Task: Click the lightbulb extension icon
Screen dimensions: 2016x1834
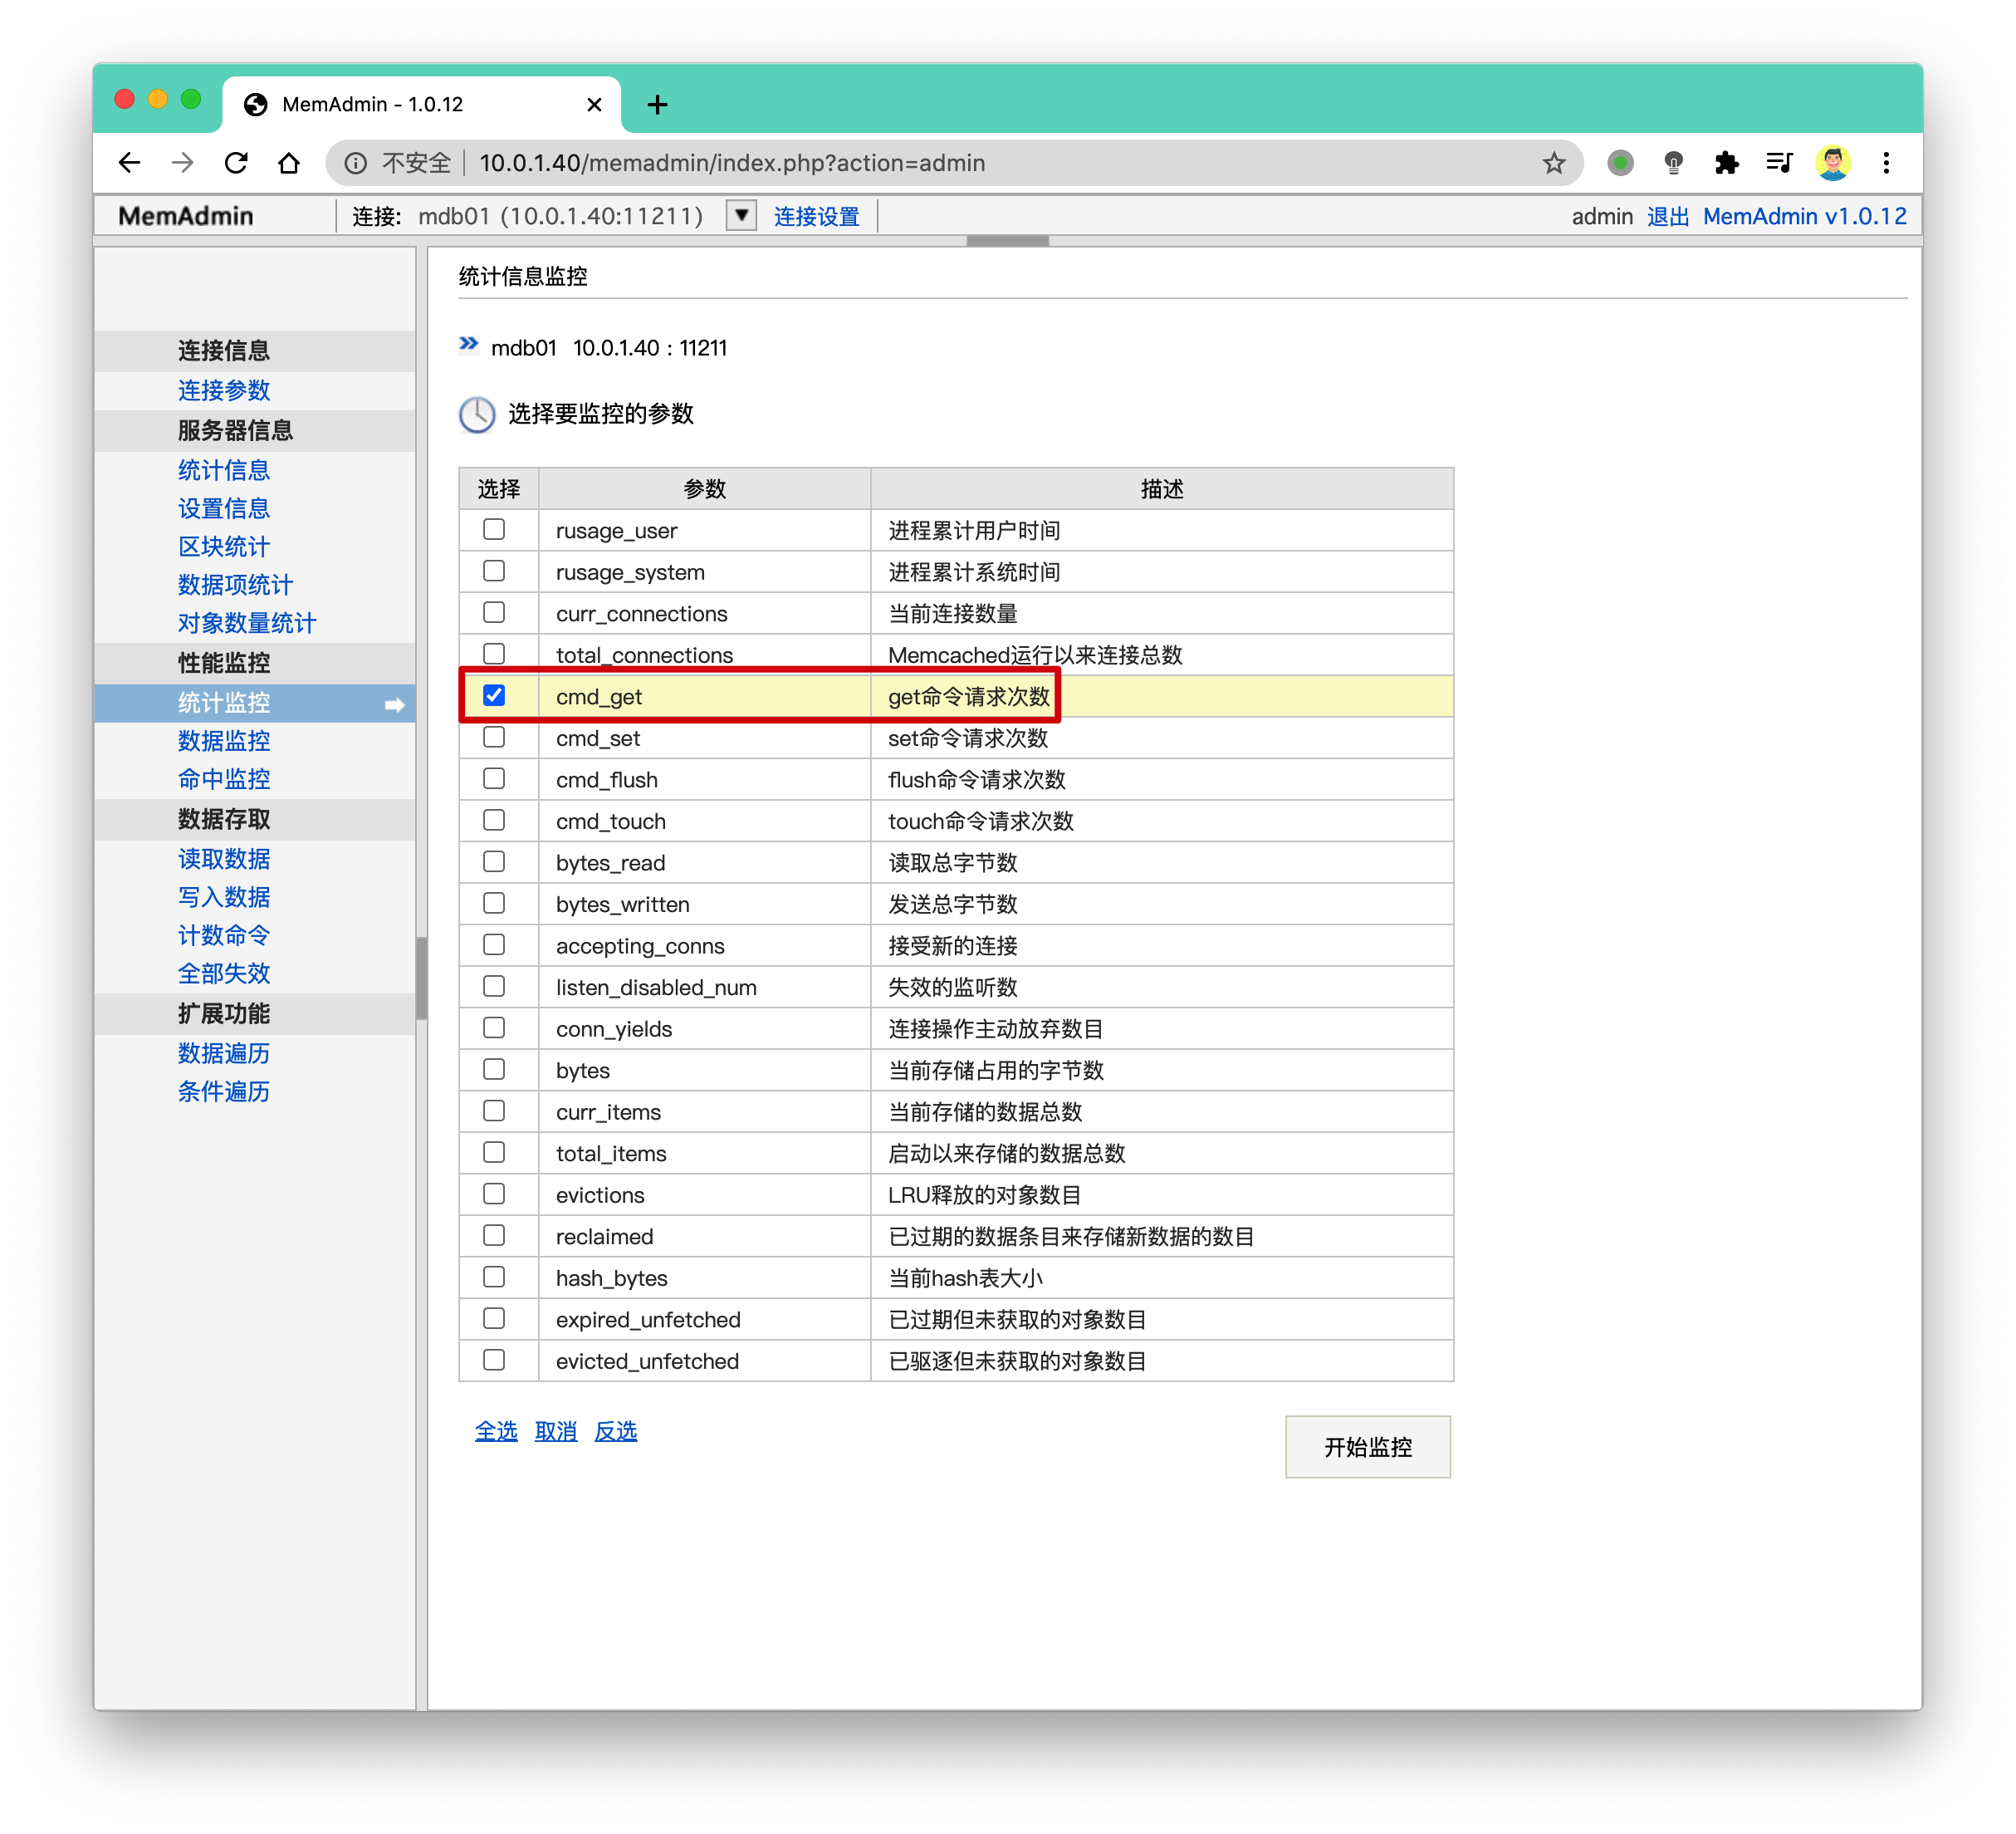Action: 1673,163
